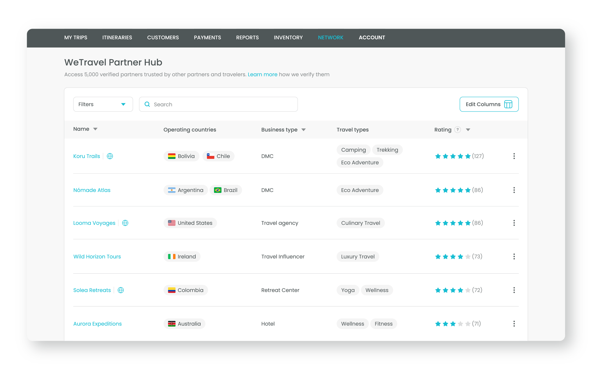Viewport: 592px width, 370px height.
Task: Open Business type column sort dropdown
Action: coord(303,130)
